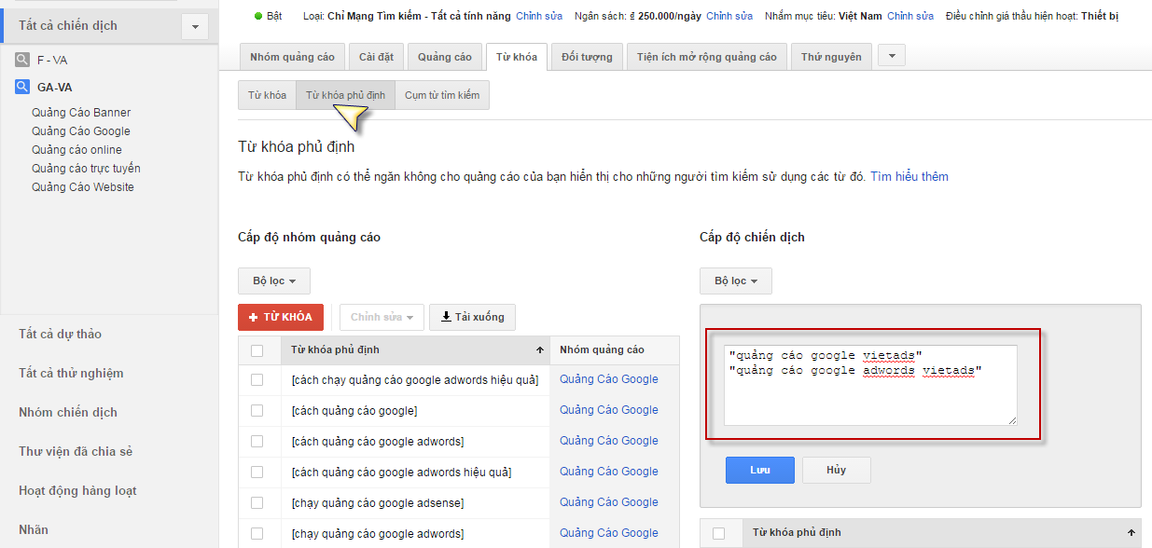1152x548 pixels.
Task: Check the row [cách quảng cáo google]
Action: (257, 410)
